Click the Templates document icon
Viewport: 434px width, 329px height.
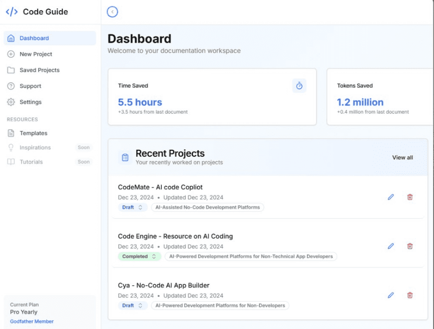pos(11,133)
